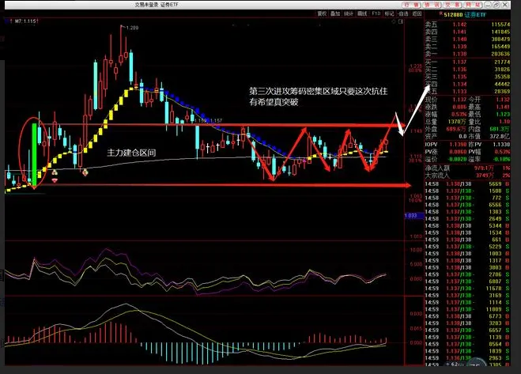Screen dimensions: 521x374
Task: Click the small diamond icon atop chart
Action: pos(394,21)
